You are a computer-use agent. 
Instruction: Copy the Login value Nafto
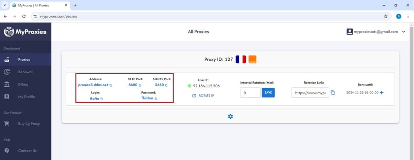click(x=101, y=99)
